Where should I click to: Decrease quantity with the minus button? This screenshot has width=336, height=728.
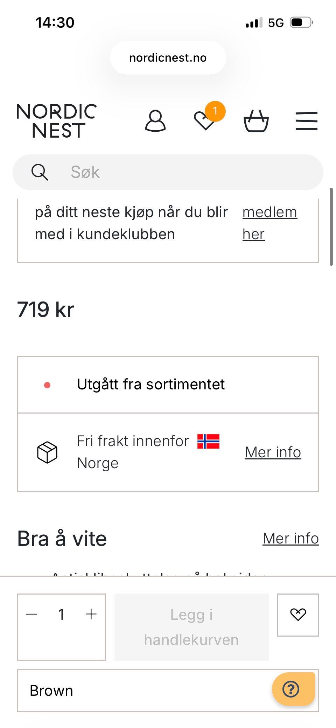pyautogui.click(x=31, y=614)
